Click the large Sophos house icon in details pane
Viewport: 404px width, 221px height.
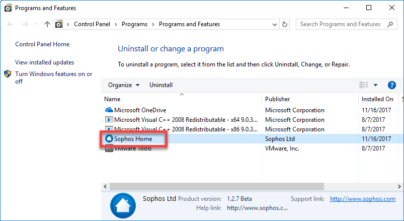123,205
